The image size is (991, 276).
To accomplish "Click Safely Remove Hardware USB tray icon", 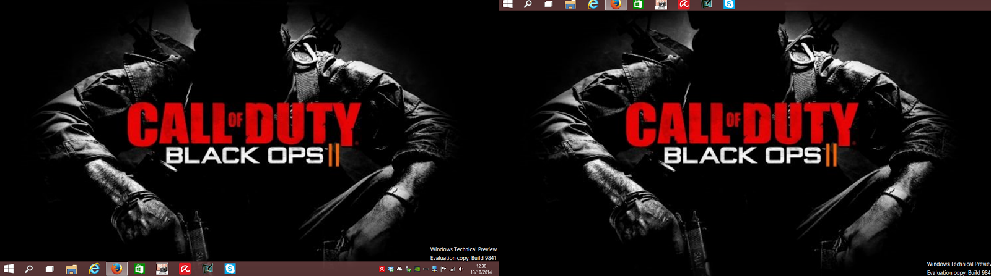I will point(408,269).
